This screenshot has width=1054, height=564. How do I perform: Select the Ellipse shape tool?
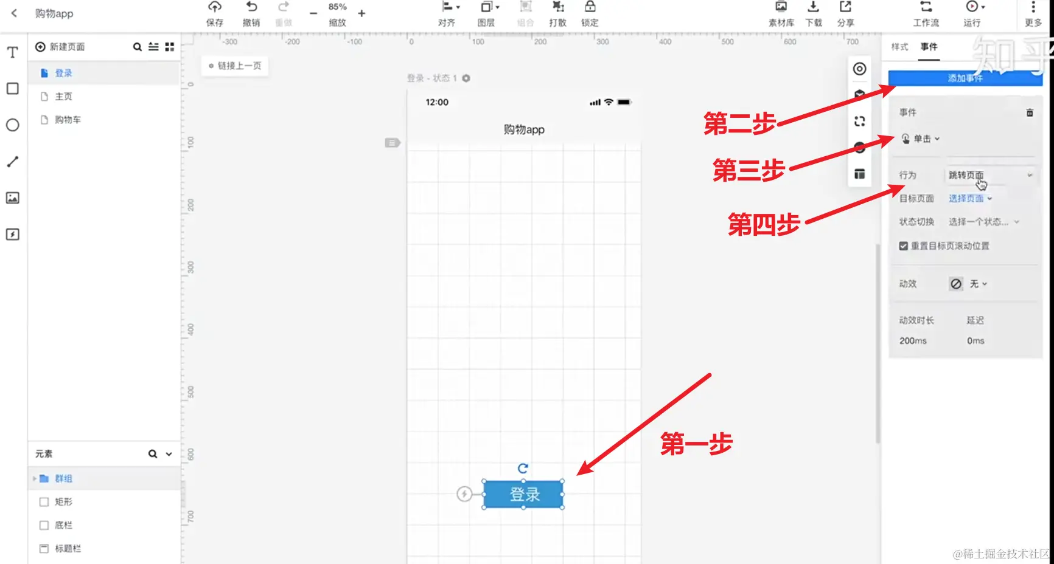tap(12, 125)
